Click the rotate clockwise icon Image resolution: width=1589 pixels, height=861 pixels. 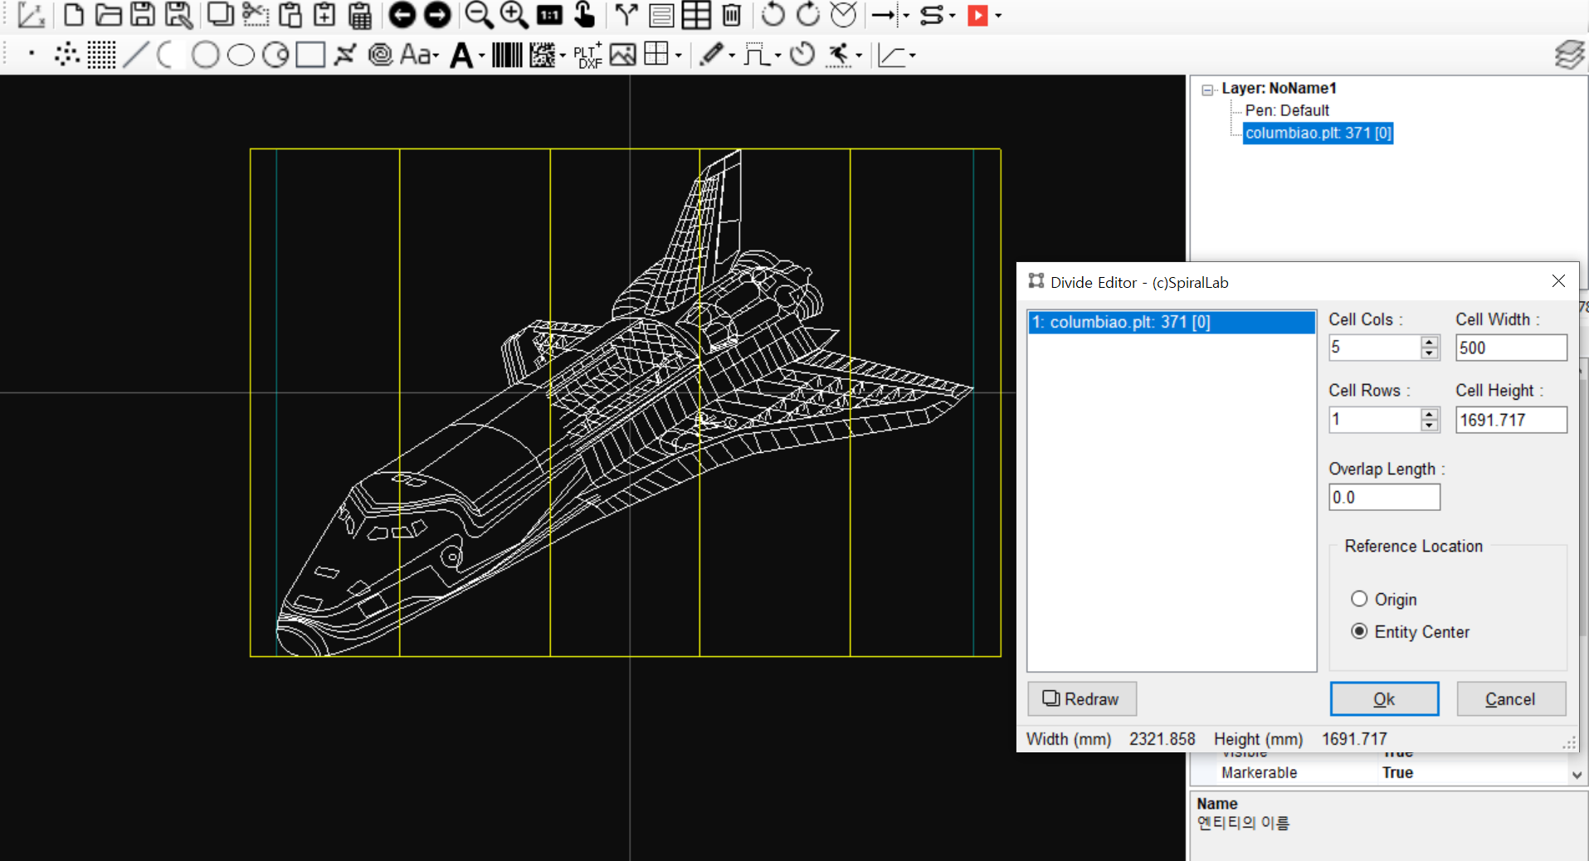807,15
